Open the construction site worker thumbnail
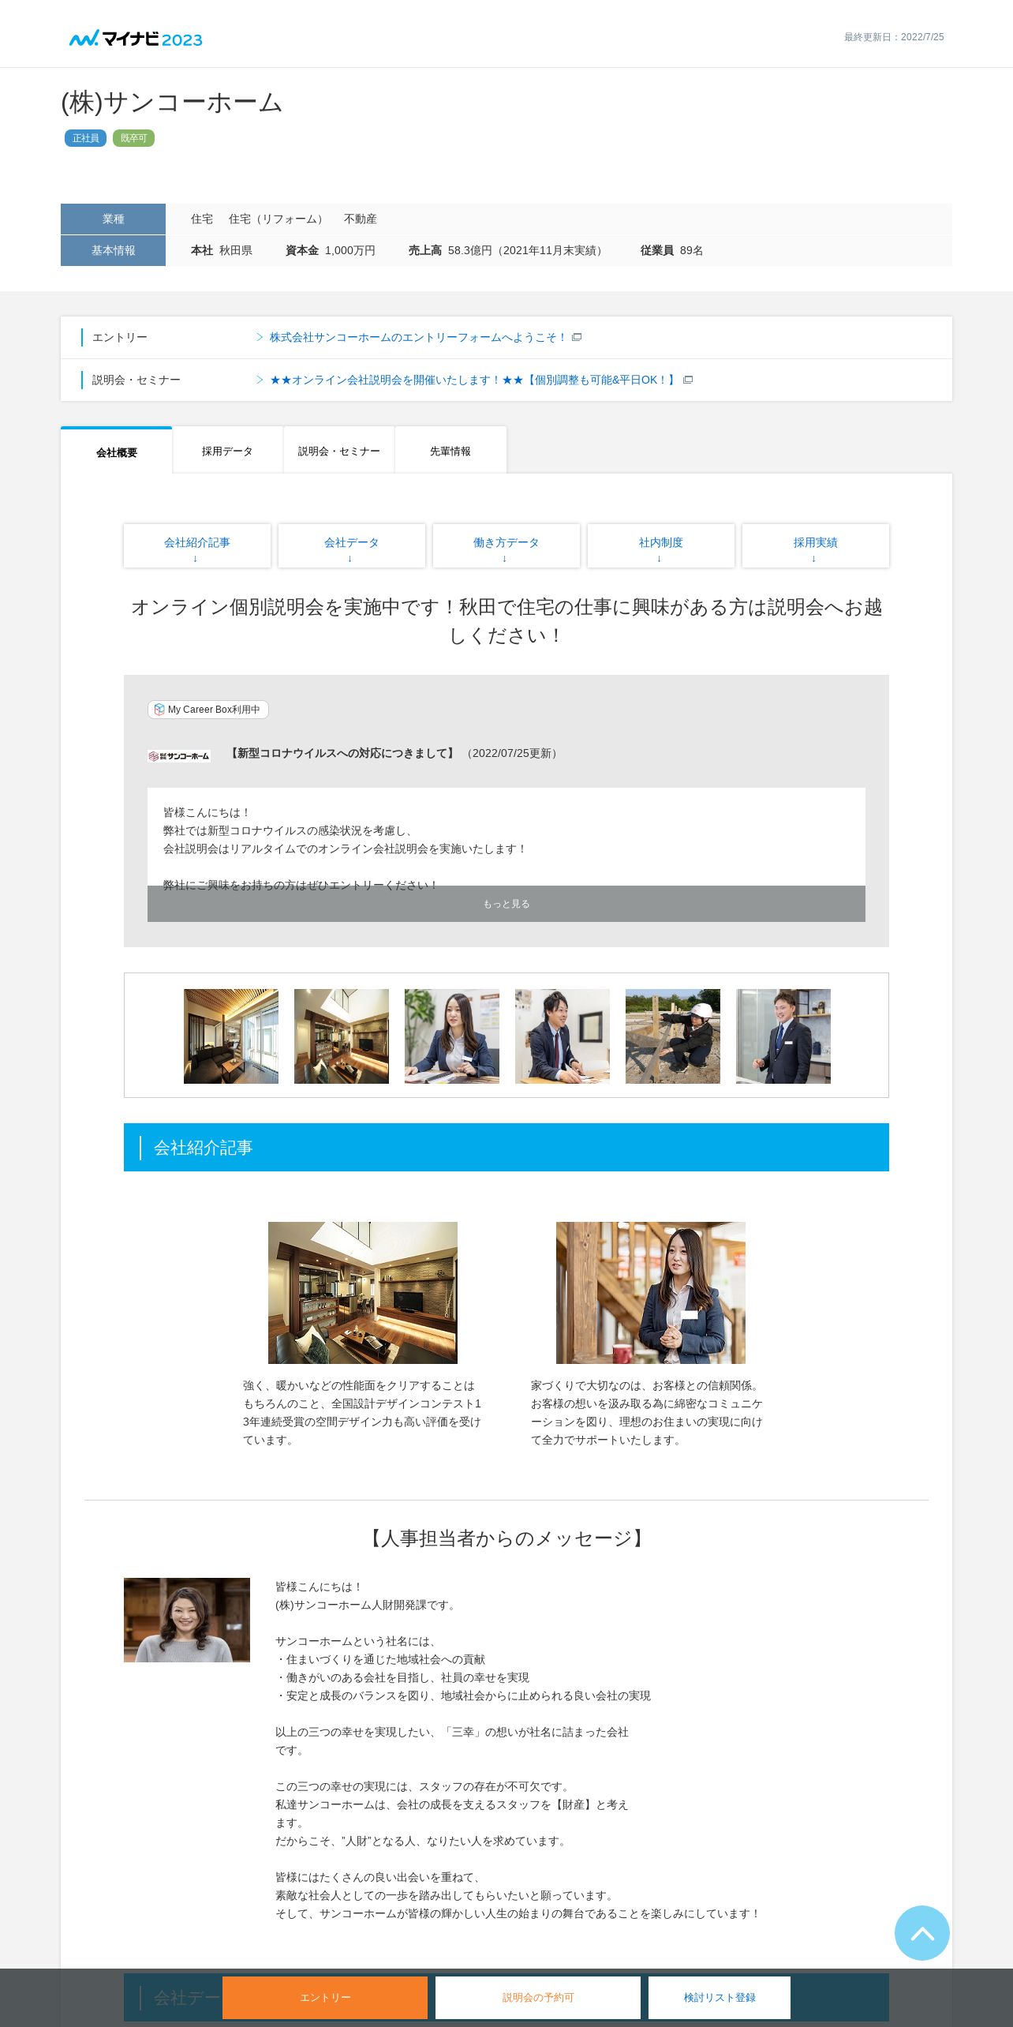This screenshot has height=2027, width=1013. point(673,1036)
